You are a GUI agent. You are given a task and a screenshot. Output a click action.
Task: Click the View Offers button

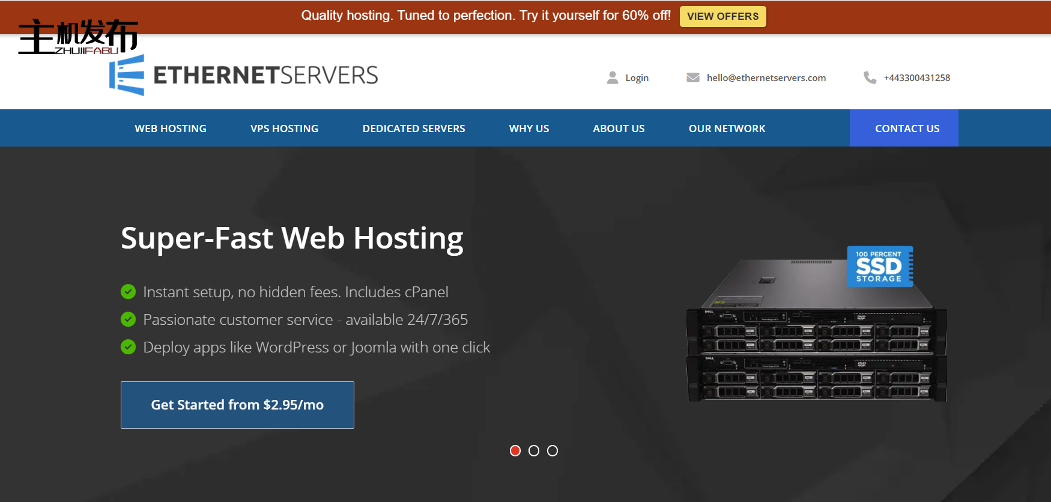point(723,16)
